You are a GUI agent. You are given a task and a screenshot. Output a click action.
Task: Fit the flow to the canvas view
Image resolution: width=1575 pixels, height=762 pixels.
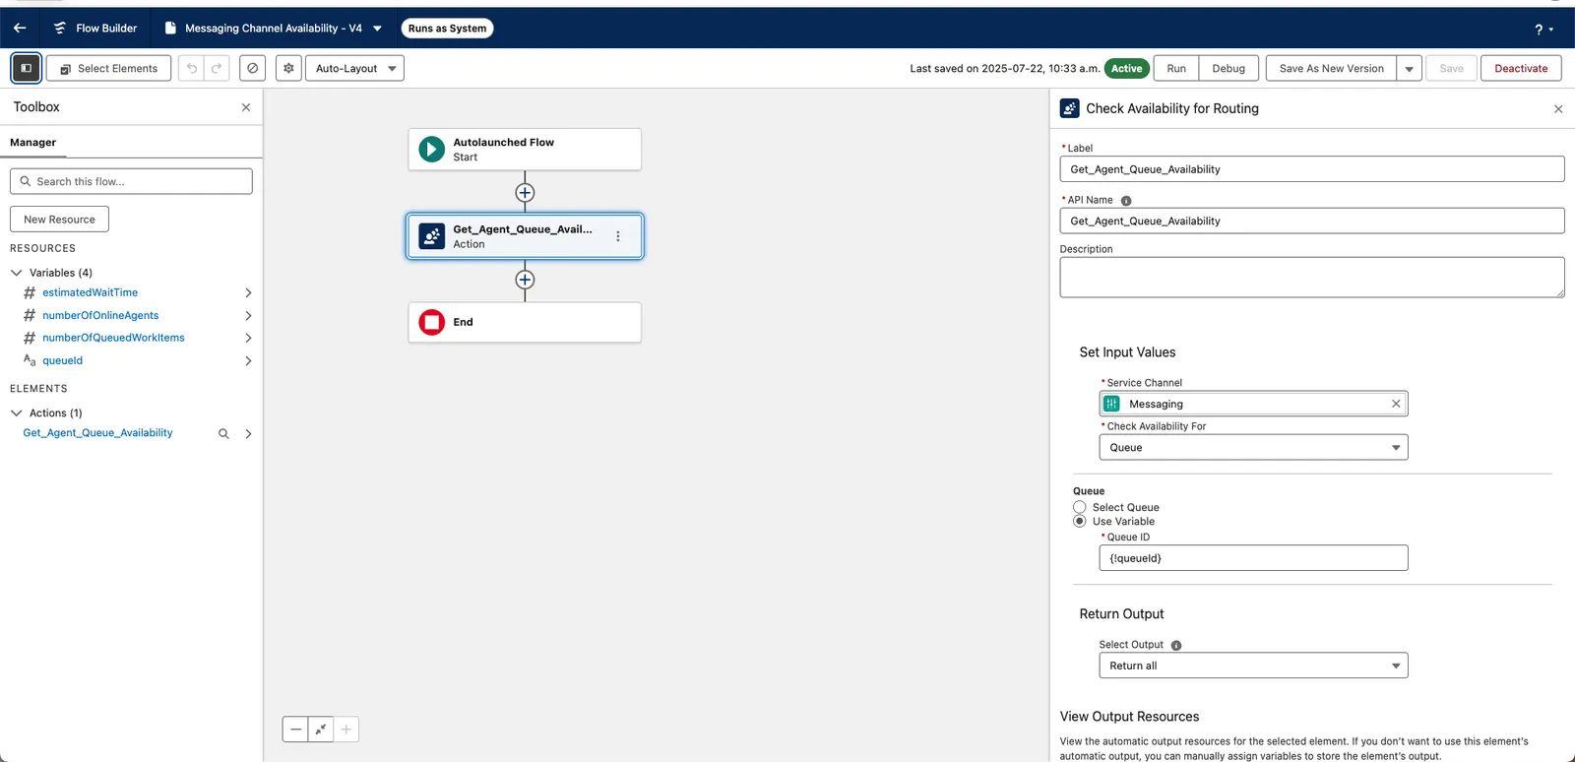321,730
